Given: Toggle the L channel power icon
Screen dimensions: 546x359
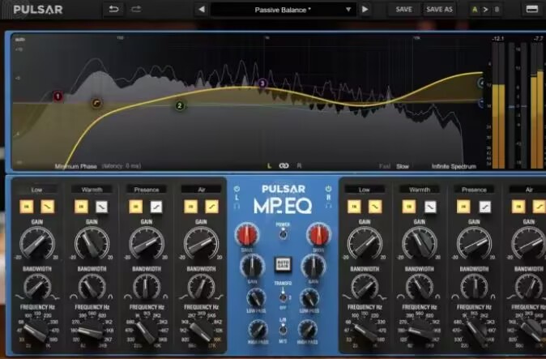Looking at the screenshot, I should tap(237, 189).
